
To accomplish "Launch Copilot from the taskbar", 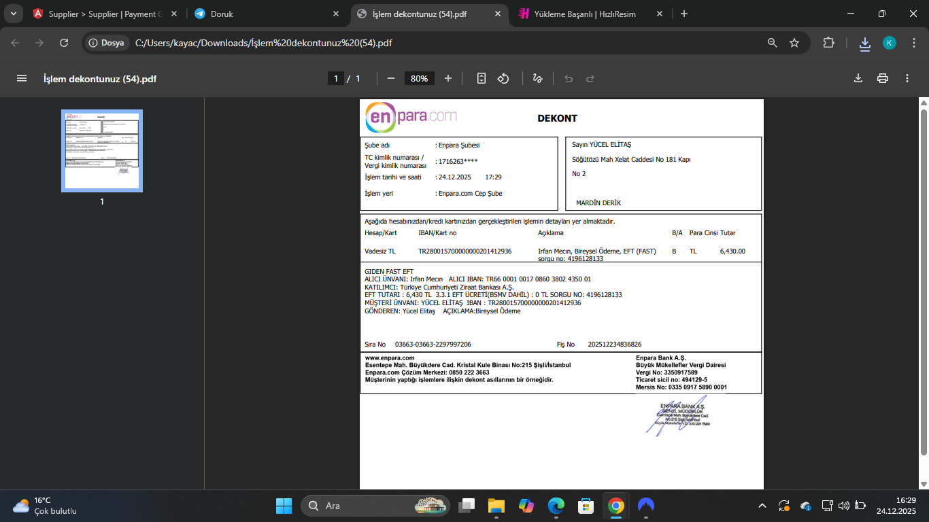I will [x=526, y=506].
